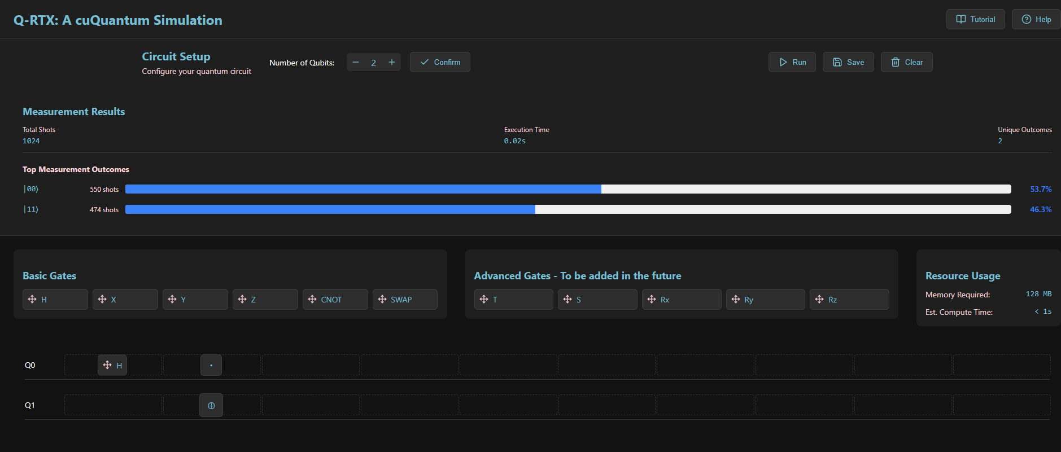Open the Tutorial button
1061x452 pixels.
coord(975,19)
